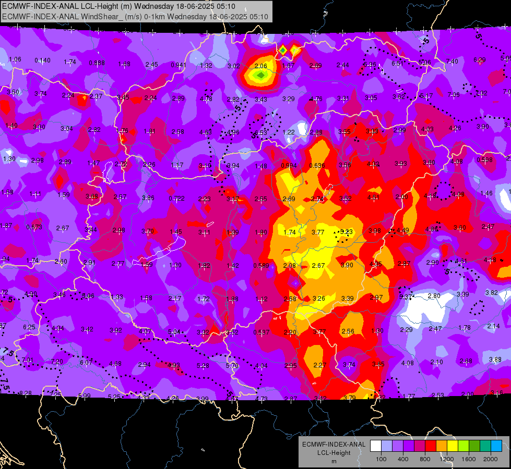Select the white legend color swatch

(376, 446)
